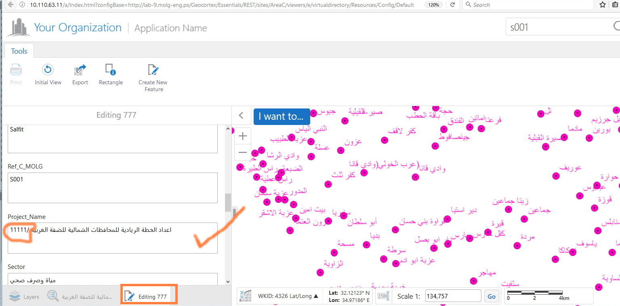Viewport: 620px width, 306px height.
Task: Click the map label سرطة
Action: 397,250
